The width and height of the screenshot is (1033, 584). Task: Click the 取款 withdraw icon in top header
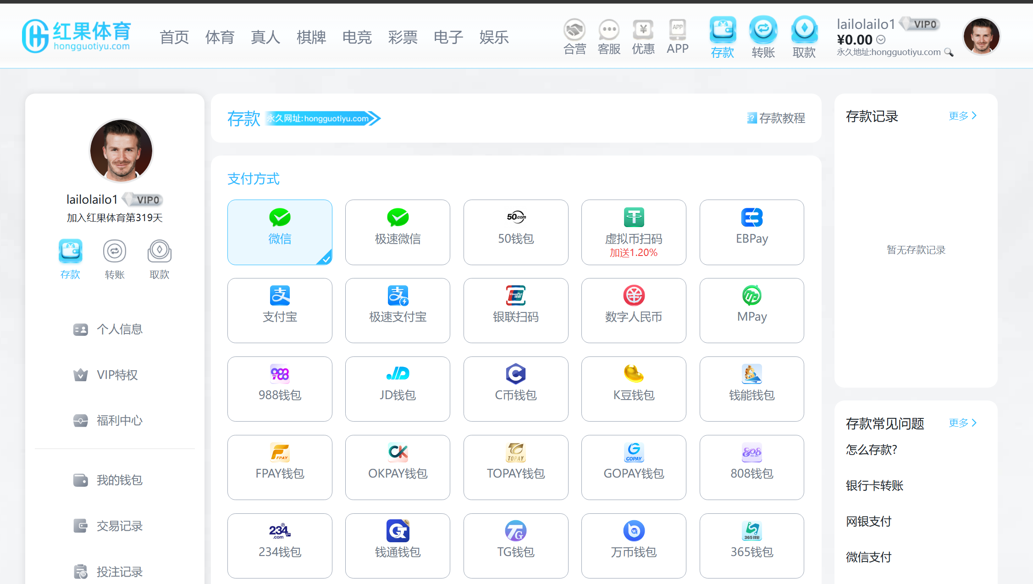pyautogui.click(x=804, y=37)
